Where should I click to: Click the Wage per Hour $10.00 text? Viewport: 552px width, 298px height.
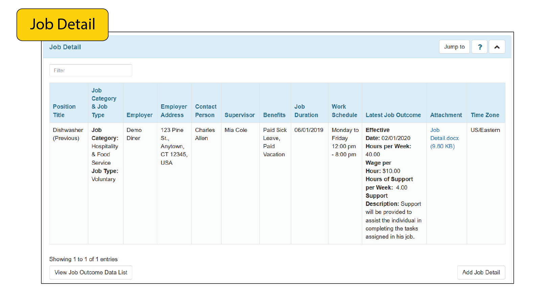coord(383,167)
